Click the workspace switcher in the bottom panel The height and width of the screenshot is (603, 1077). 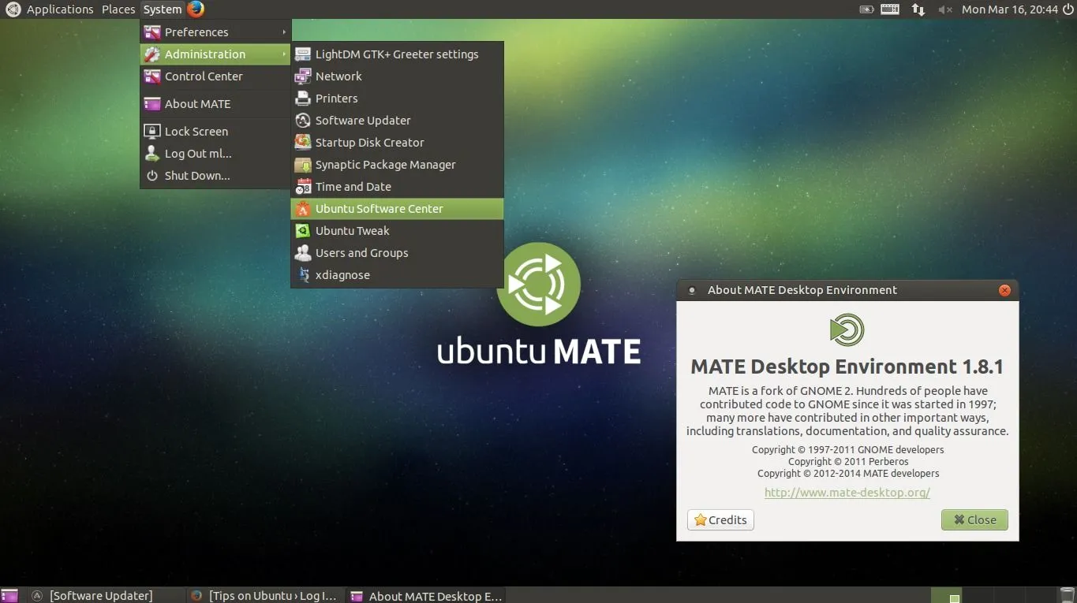948,595
